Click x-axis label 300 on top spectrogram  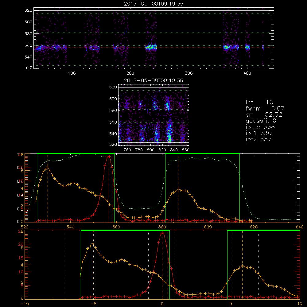point(189,73)
